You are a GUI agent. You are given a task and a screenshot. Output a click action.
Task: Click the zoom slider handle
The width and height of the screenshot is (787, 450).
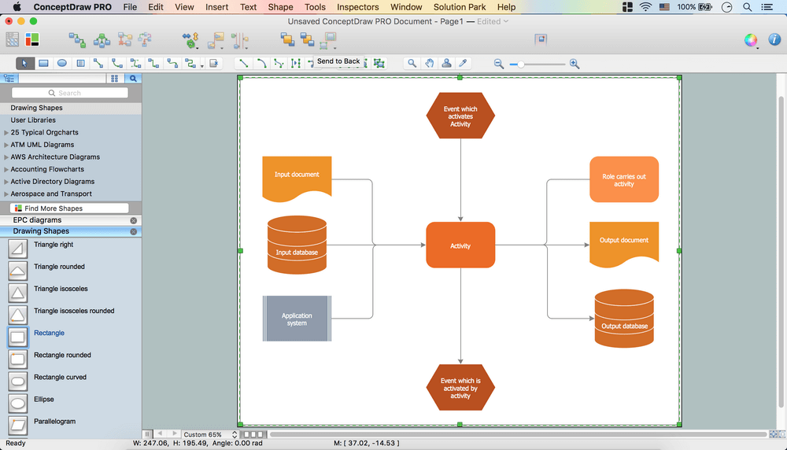[521, 64]
